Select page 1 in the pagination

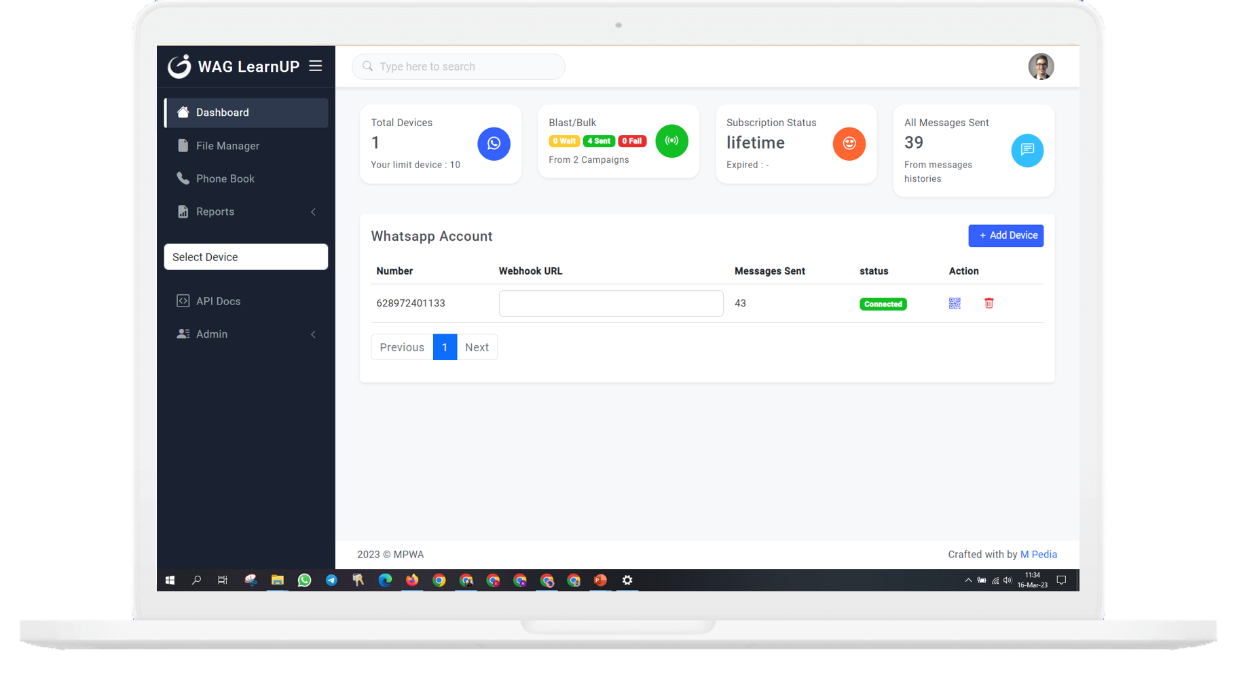coord(445,347)
